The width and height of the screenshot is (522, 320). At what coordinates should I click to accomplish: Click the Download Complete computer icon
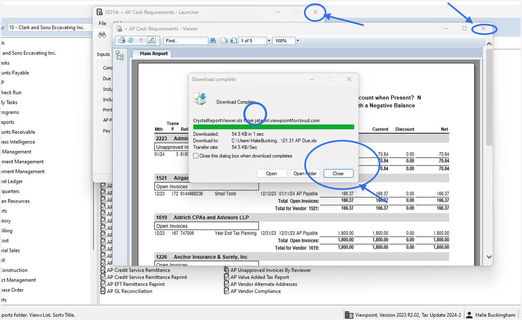point(200,99)
